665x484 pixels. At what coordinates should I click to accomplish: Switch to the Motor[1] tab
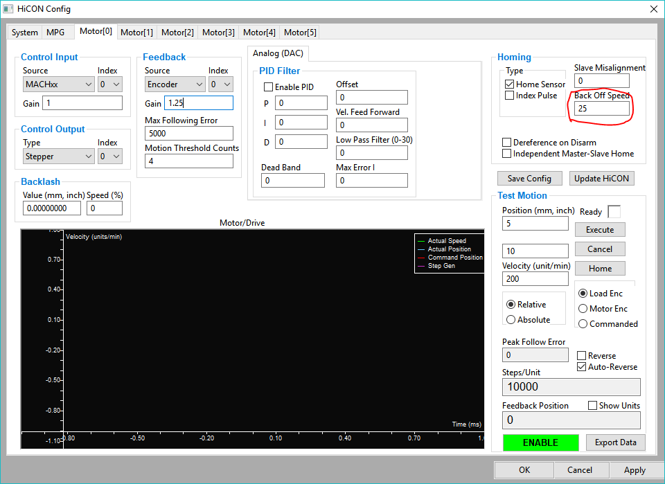click(x=136, y=33)
